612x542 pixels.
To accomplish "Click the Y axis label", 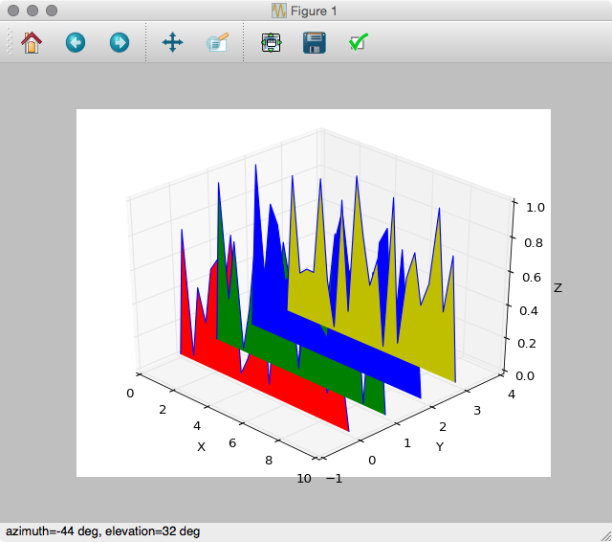I will tap(440, 446).
